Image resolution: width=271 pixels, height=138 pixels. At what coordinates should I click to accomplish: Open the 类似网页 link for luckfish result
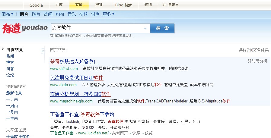point(120,133)
